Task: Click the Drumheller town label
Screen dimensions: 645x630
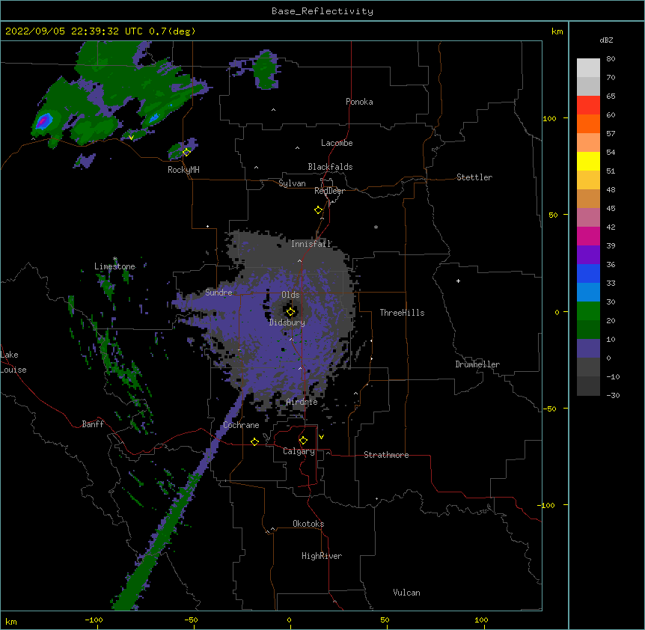Action: (477, 364)
